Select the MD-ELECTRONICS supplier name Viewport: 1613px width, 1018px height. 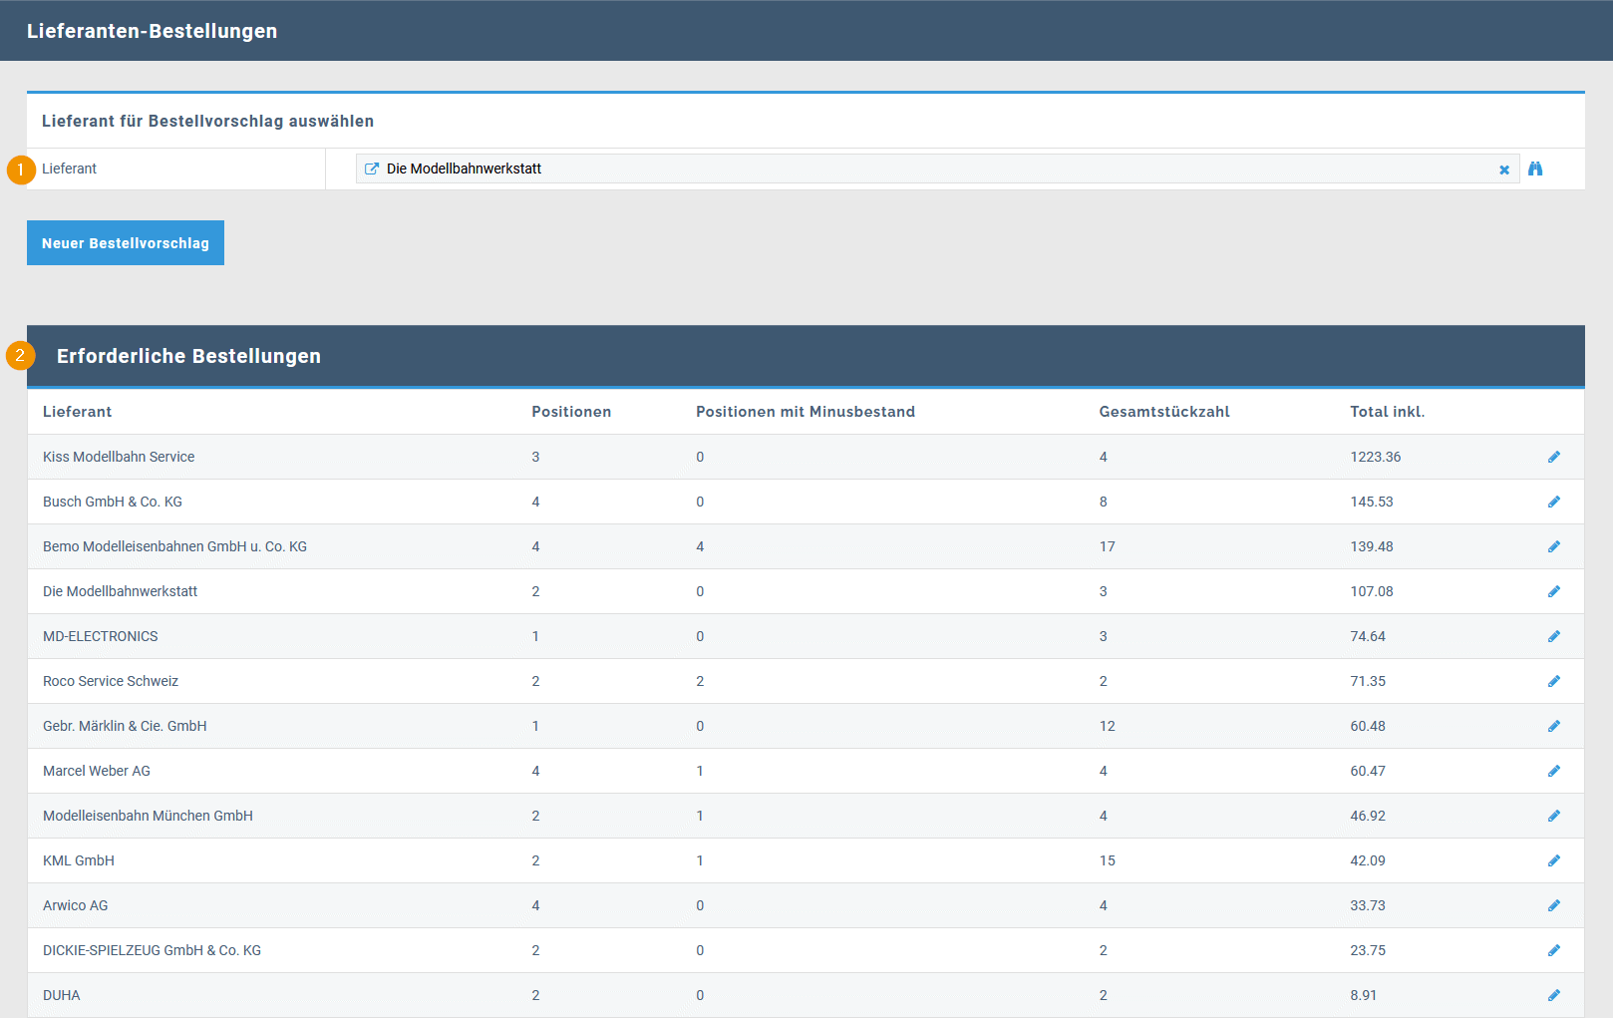pos(100,636)
